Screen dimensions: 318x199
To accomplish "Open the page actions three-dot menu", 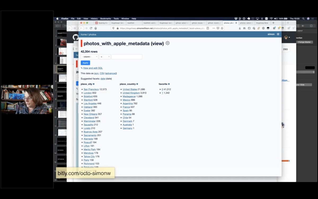I will (x=214, y=28).
